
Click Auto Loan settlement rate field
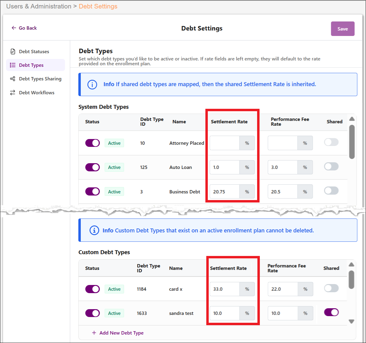[224, 167]
